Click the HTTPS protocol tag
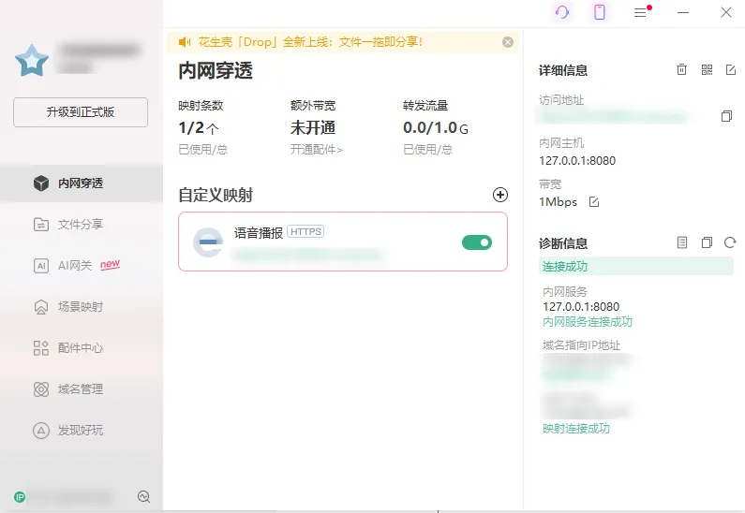 305,231
